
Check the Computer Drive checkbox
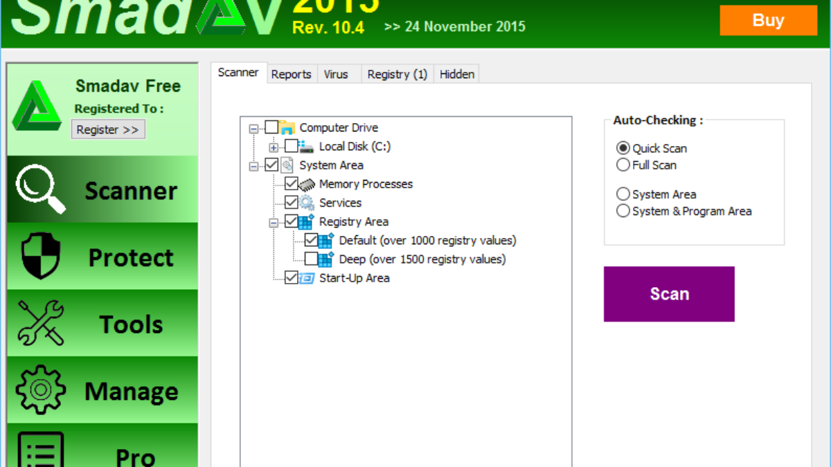[271, 127]
